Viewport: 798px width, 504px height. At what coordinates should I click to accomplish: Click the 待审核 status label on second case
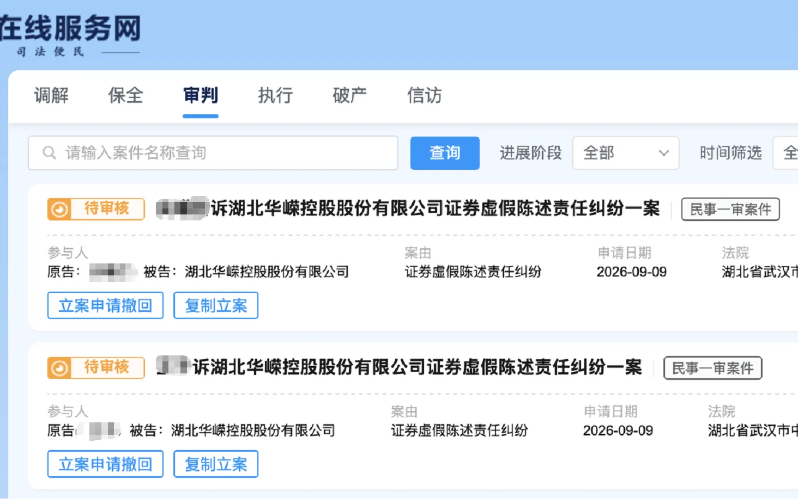107,367
